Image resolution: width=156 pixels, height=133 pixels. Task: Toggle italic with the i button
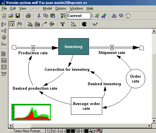(57, 131)
